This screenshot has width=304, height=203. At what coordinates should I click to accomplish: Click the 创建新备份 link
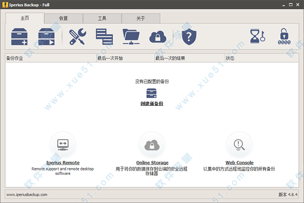click(152, 104)
